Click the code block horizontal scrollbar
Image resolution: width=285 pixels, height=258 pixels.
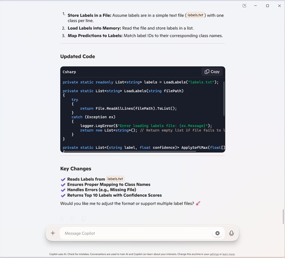[x=130, y=151]
